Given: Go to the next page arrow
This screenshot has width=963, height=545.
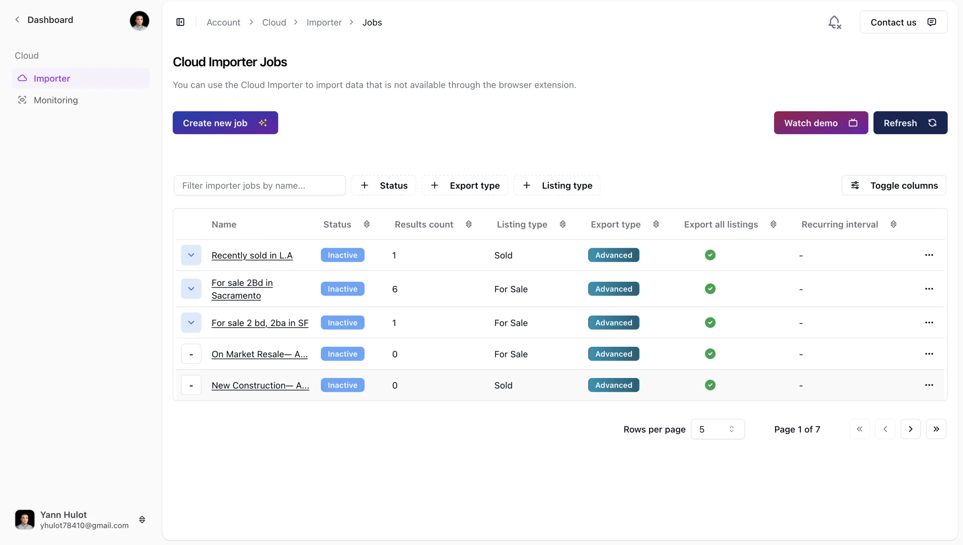Looking at the screenshot, I should pyautogui.click(x=910, y=429).
